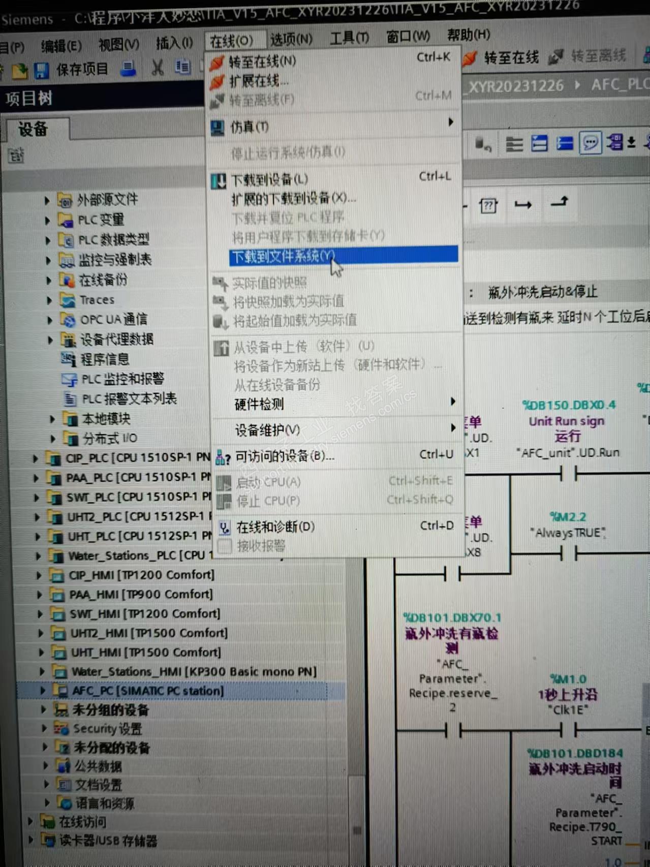Select Water_Stations_PLC in tree
The width and height of the screenshot is (650, 867).
pos(140,555)
